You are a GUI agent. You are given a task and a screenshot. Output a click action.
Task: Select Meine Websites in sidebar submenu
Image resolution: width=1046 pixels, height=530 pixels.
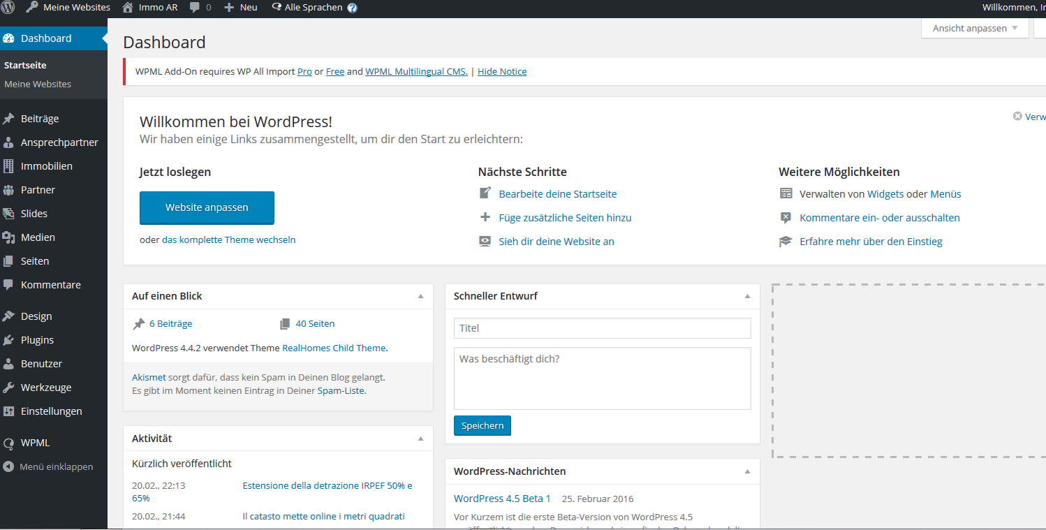click(38, 84)
